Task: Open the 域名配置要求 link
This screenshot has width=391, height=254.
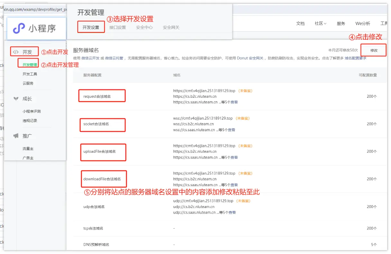Action: coord(355,58)
